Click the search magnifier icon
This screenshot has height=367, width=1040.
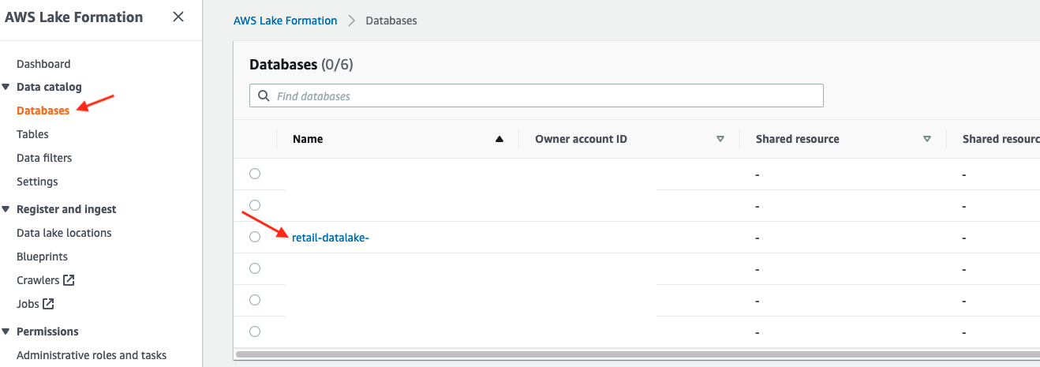click(263, 96)
